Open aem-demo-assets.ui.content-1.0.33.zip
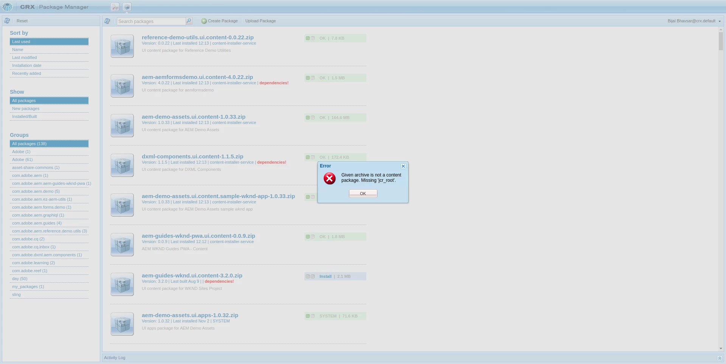Viewport: 726px width, 364px height. [194, 117]
